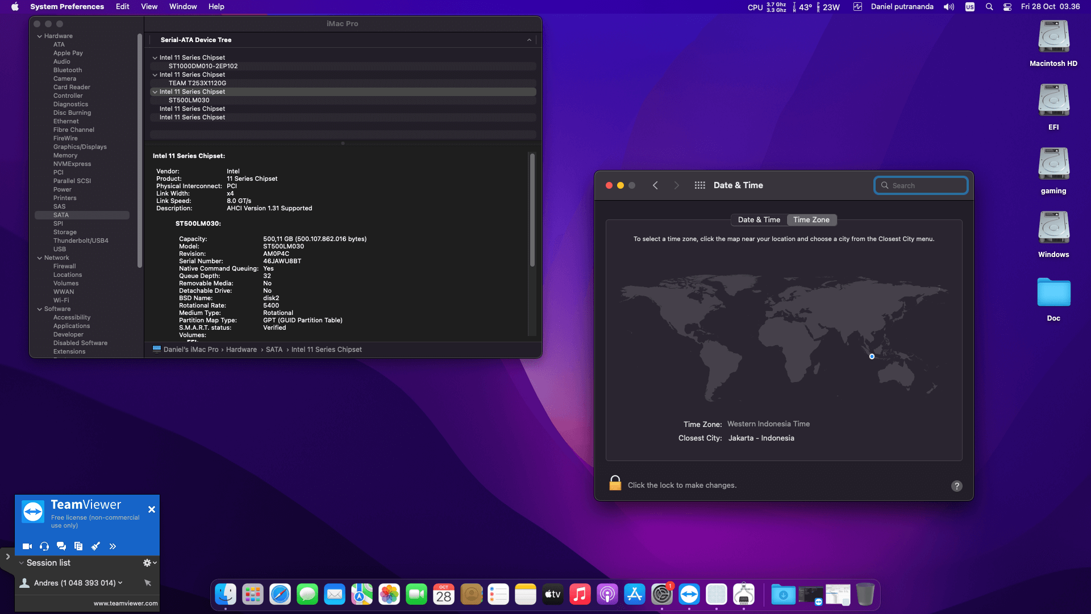
Task: Open the TeamViewer chat bubbles icon
Action: coord(61,546)
